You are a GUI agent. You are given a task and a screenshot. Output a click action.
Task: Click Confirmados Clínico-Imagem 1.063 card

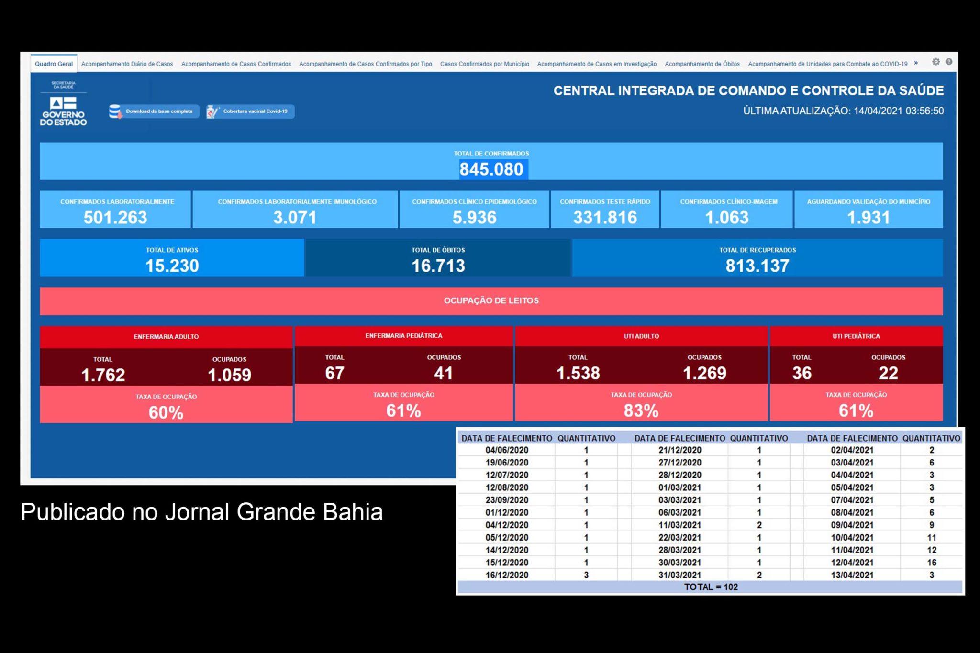tap(727, 210)
